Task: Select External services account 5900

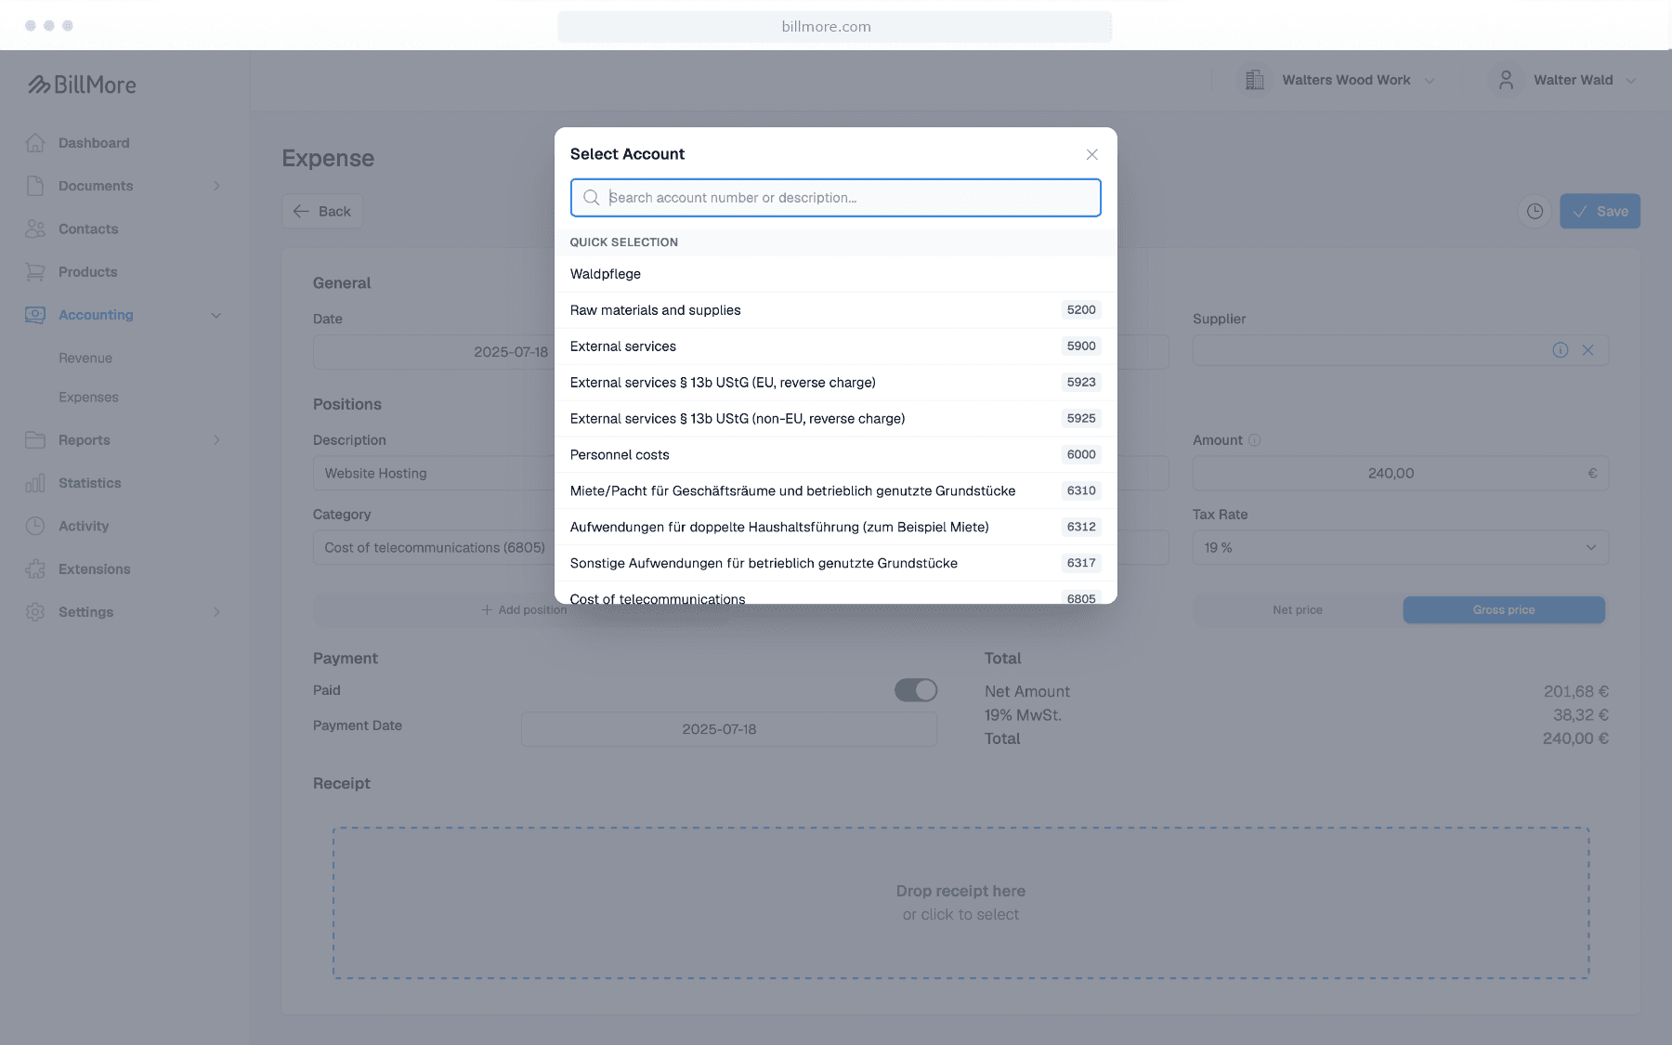Action: pos(836,346)
